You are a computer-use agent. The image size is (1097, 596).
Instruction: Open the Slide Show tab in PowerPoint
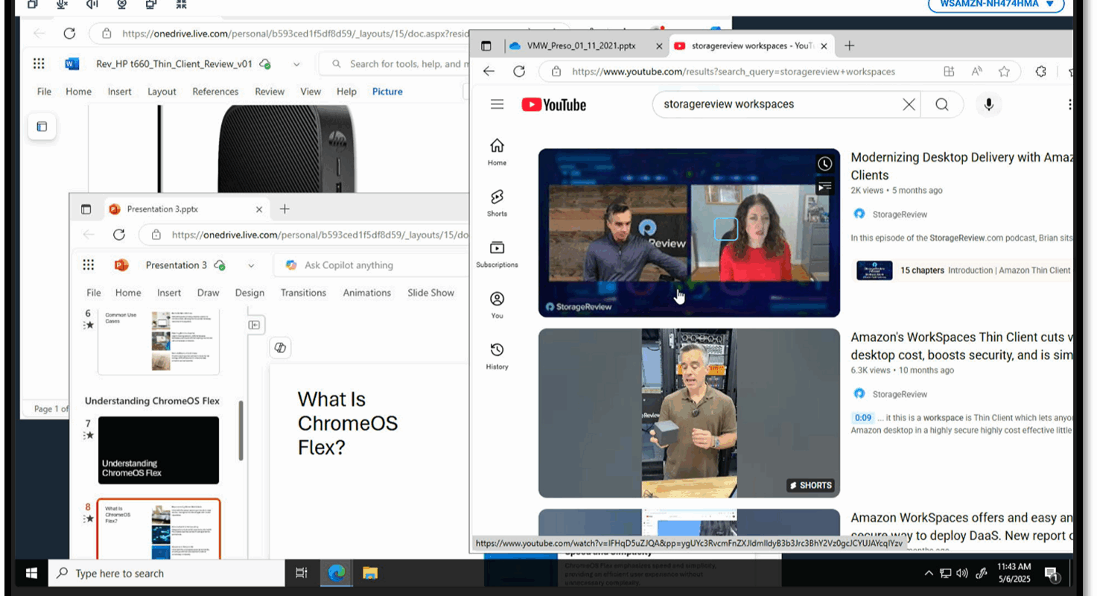(430, 293)
